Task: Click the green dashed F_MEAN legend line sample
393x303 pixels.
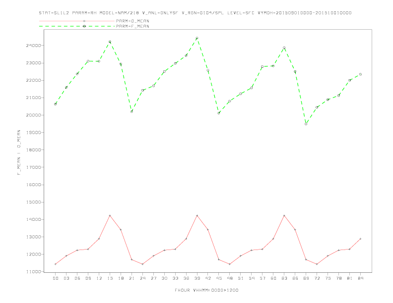Action: (77, 26)
